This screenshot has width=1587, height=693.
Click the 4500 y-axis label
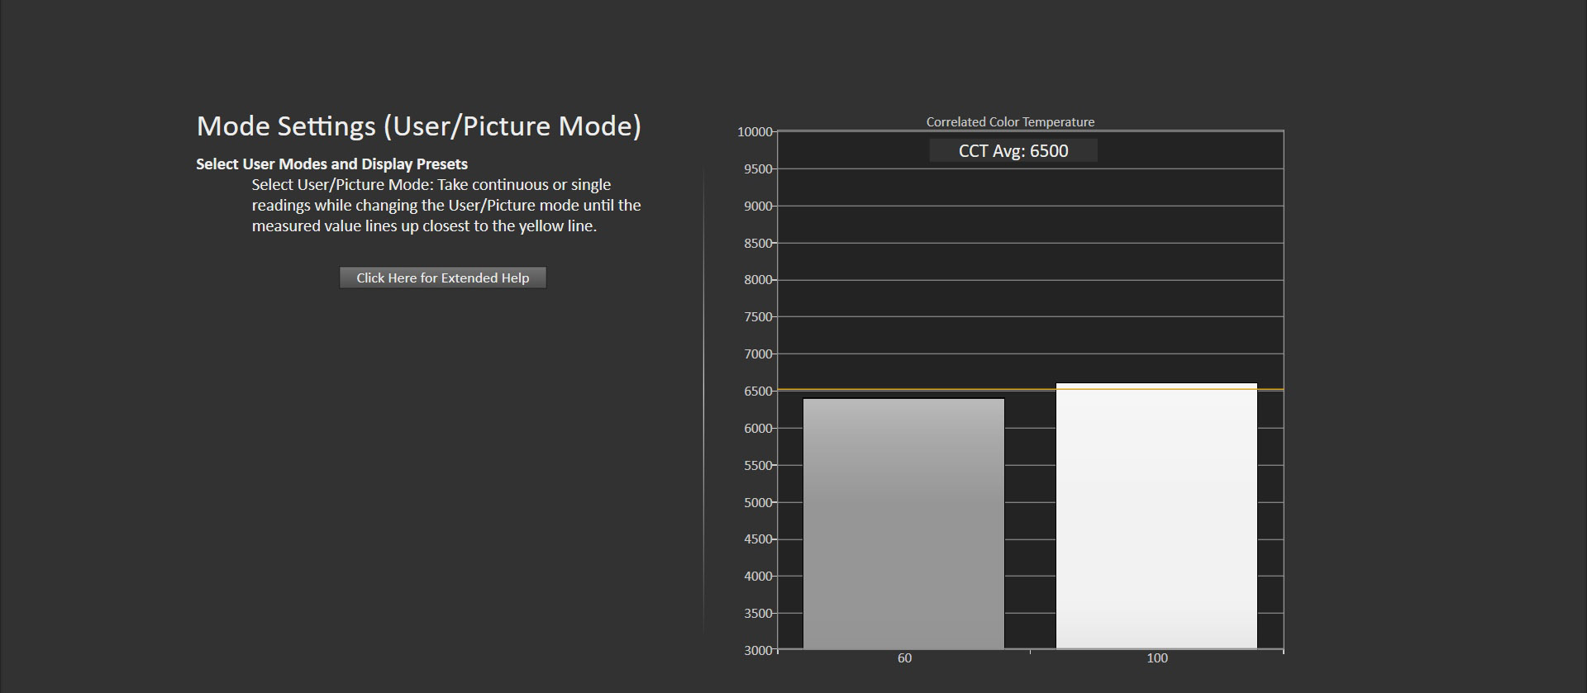click(x=758, y=539)
